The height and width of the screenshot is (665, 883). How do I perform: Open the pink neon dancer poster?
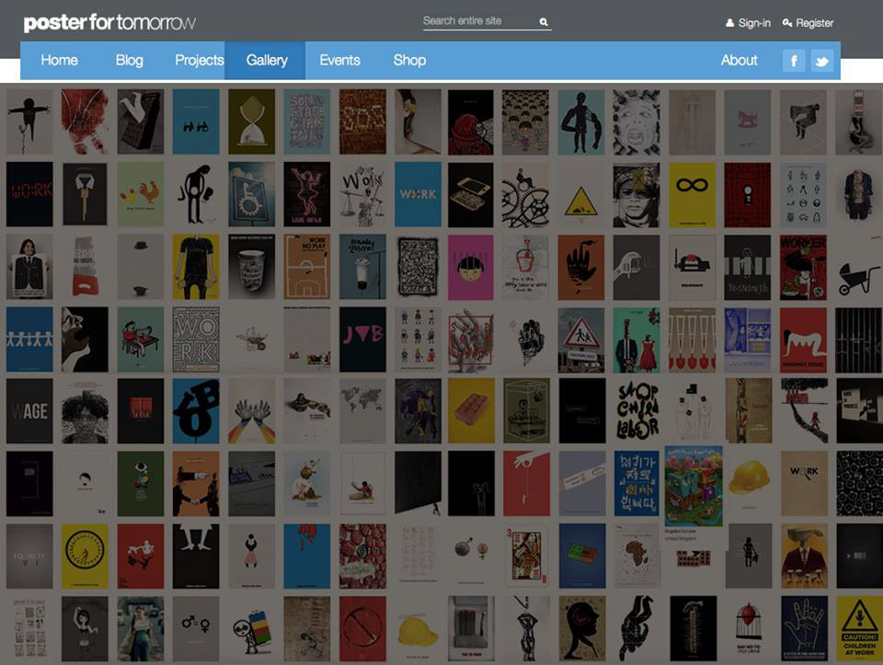tap(307, 194)
